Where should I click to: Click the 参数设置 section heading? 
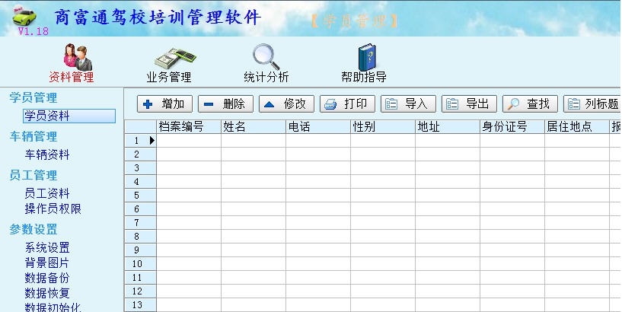(x=33, y=230)
